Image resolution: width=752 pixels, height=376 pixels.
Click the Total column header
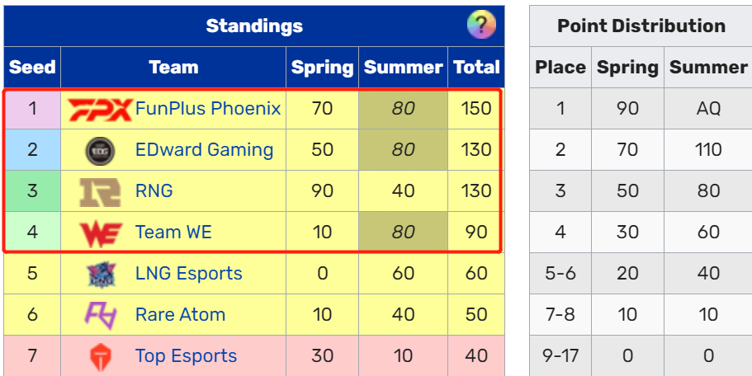476,68
